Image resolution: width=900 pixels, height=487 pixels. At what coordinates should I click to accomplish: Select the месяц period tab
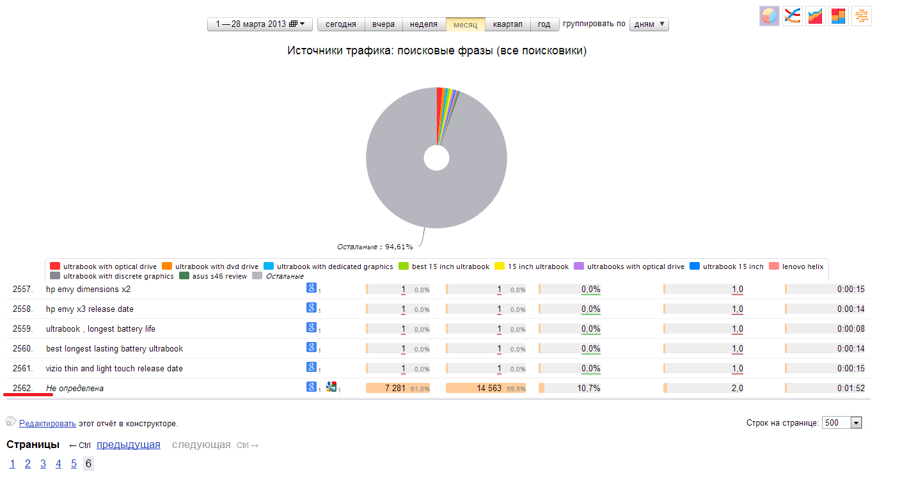[x=465, y=24]
